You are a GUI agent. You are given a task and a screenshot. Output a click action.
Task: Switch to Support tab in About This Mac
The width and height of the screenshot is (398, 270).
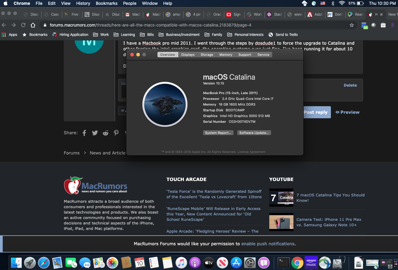pyautogui.click(x=245, y=55)
